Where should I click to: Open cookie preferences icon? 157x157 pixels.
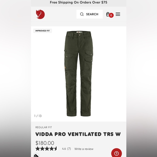(36, 156)
